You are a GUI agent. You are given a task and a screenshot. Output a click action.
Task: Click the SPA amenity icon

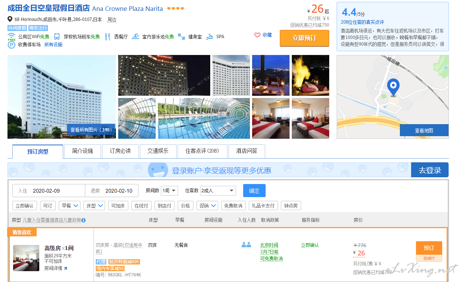click(209, 37)
